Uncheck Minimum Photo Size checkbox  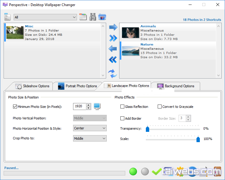(x=15, y=107)
